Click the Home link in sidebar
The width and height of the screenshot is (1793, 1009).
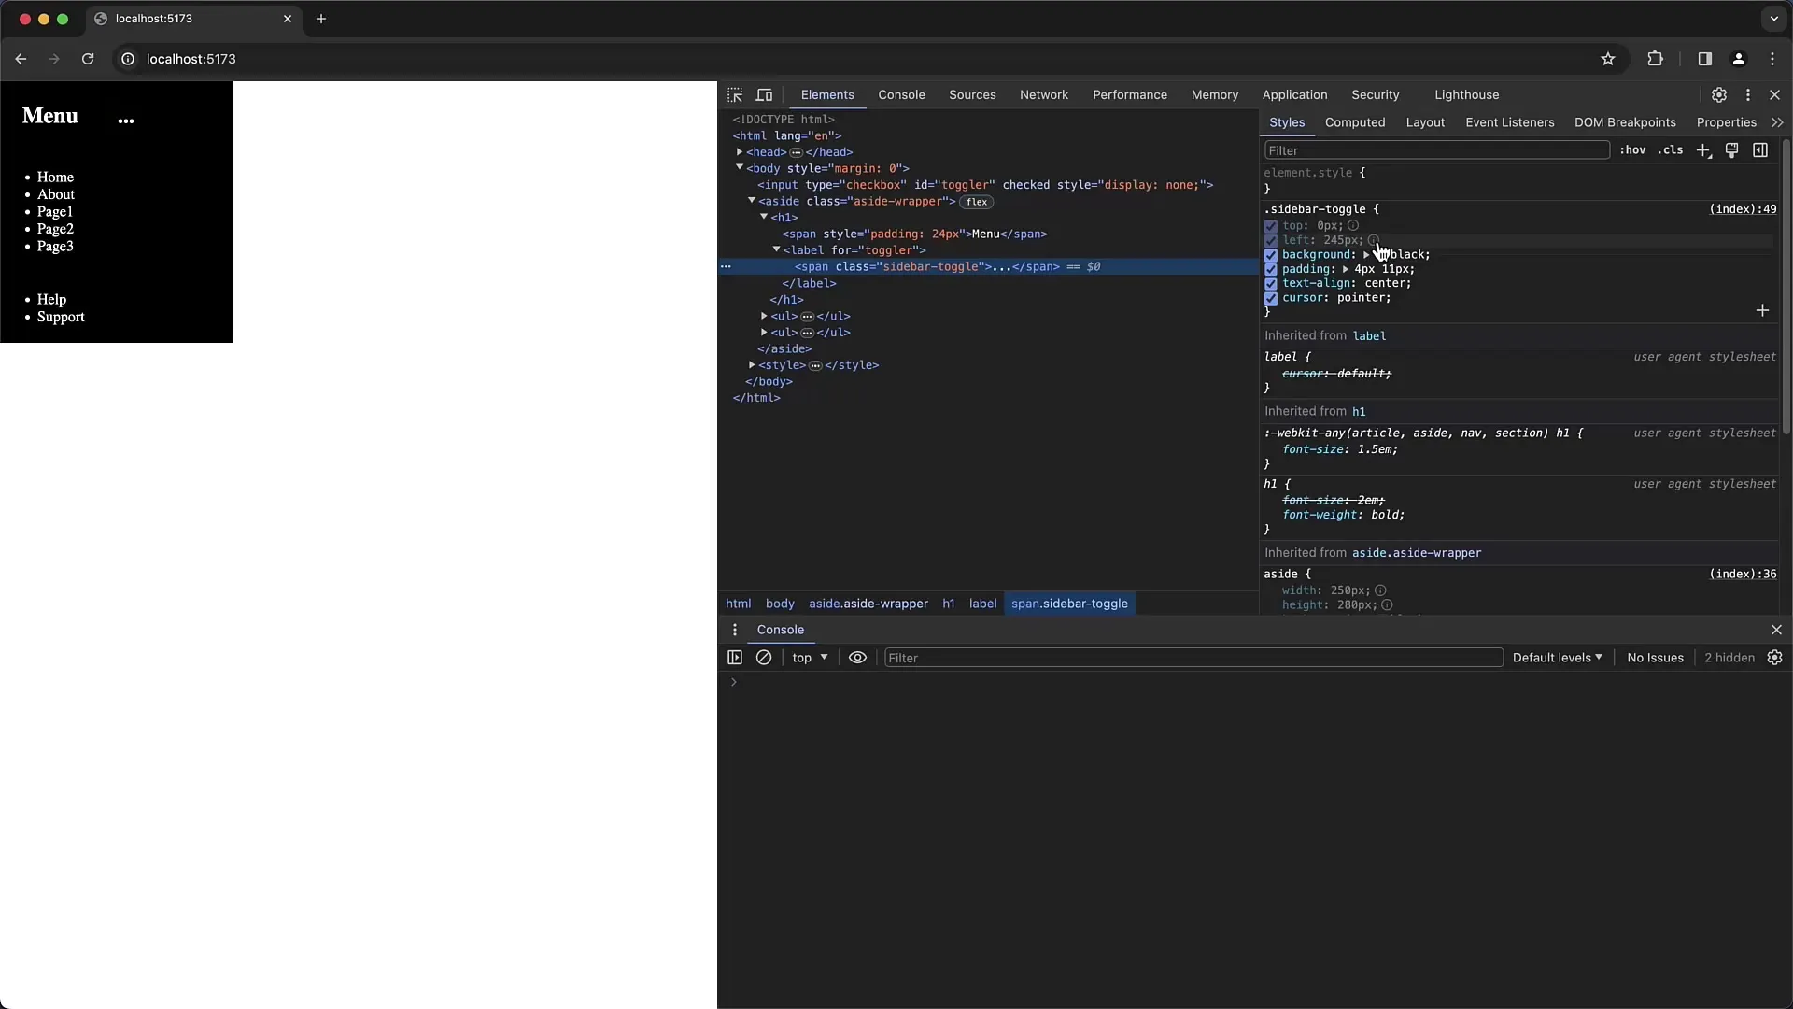55,177
